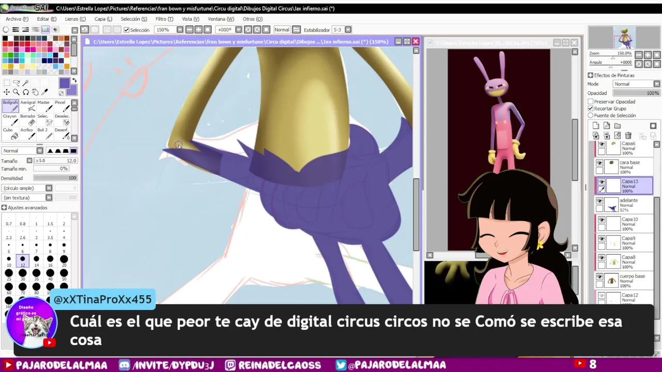
Task: Click the navigator preview thumbnail
Action: pyautogui.click(x=624, y=38)
